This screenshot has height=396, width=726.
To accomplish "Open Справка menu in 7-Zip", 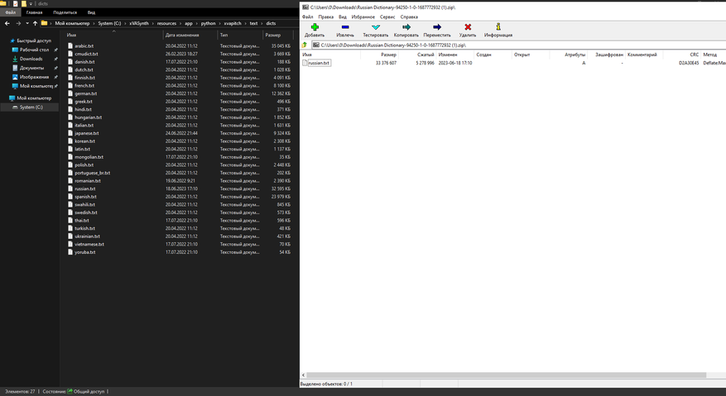I will 409,17.
